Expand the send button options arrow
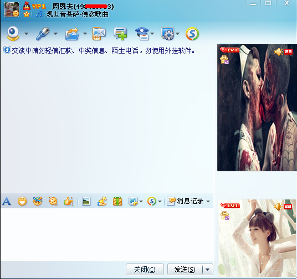297x279 pixels. coord(208,270)
